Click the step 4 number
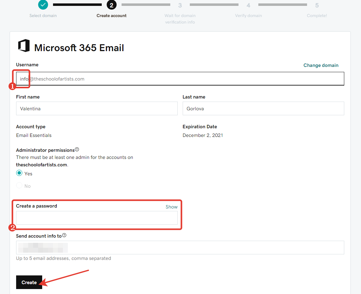Screen dimensions: 361x294 point(248,5)
